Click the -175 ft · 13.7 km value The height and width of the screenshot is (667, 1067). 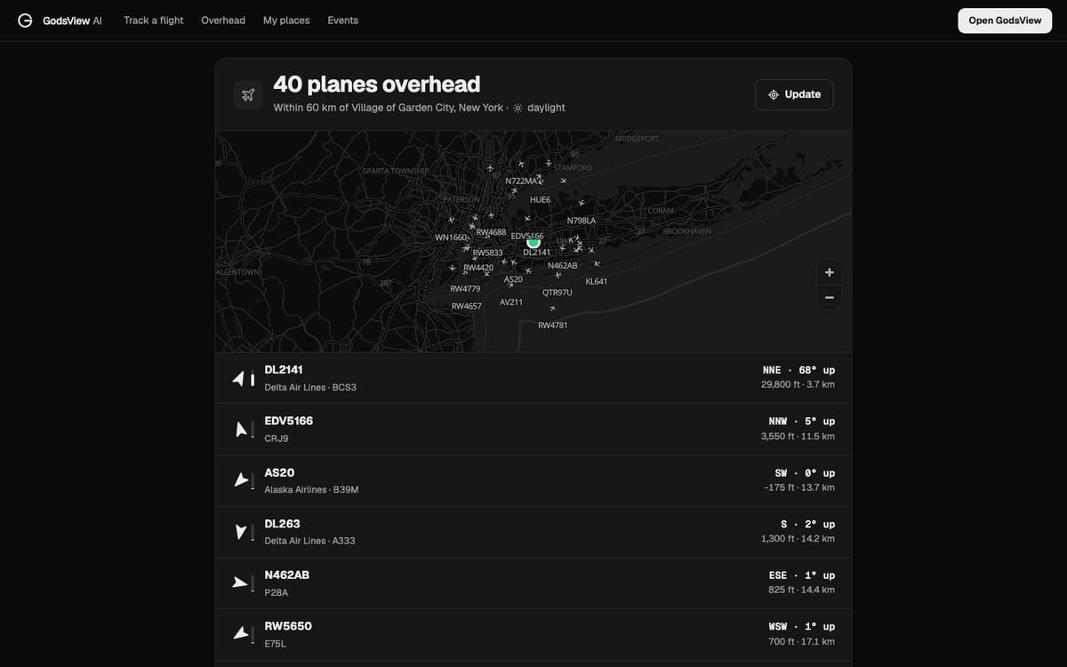799,487
